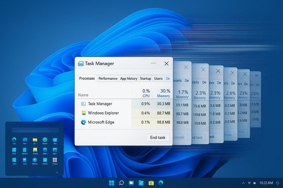Click '119.8 MB' in the background window
This screenshot has width=283, height=188.
pos(199,115)
